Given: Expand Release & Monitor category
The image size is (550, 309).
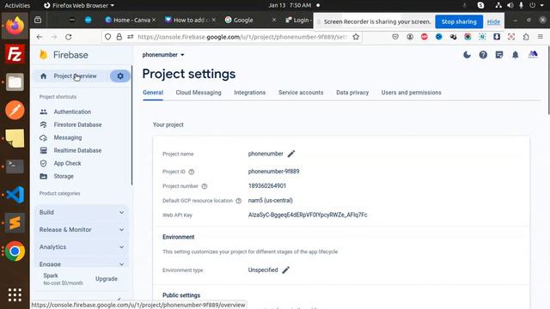Looking at the screenshot, I should [x=82, y=230].
